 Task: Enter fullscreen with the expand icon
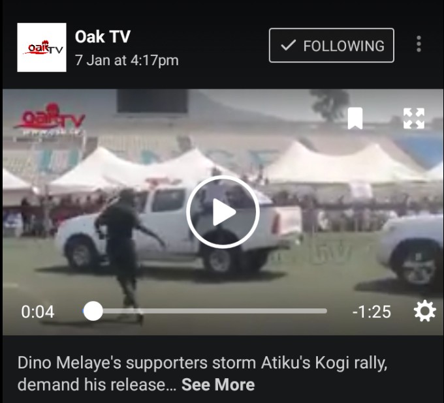click(x=414, y=118)
